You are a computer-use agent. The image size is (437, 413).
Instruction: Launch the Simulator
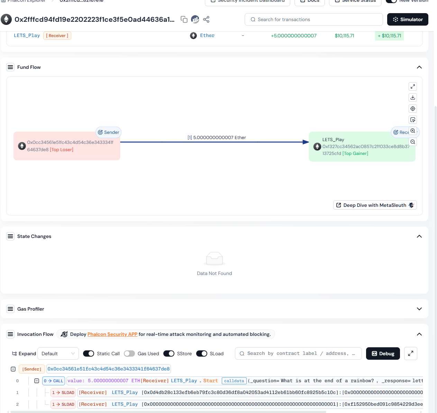click(x=408, y=19)
